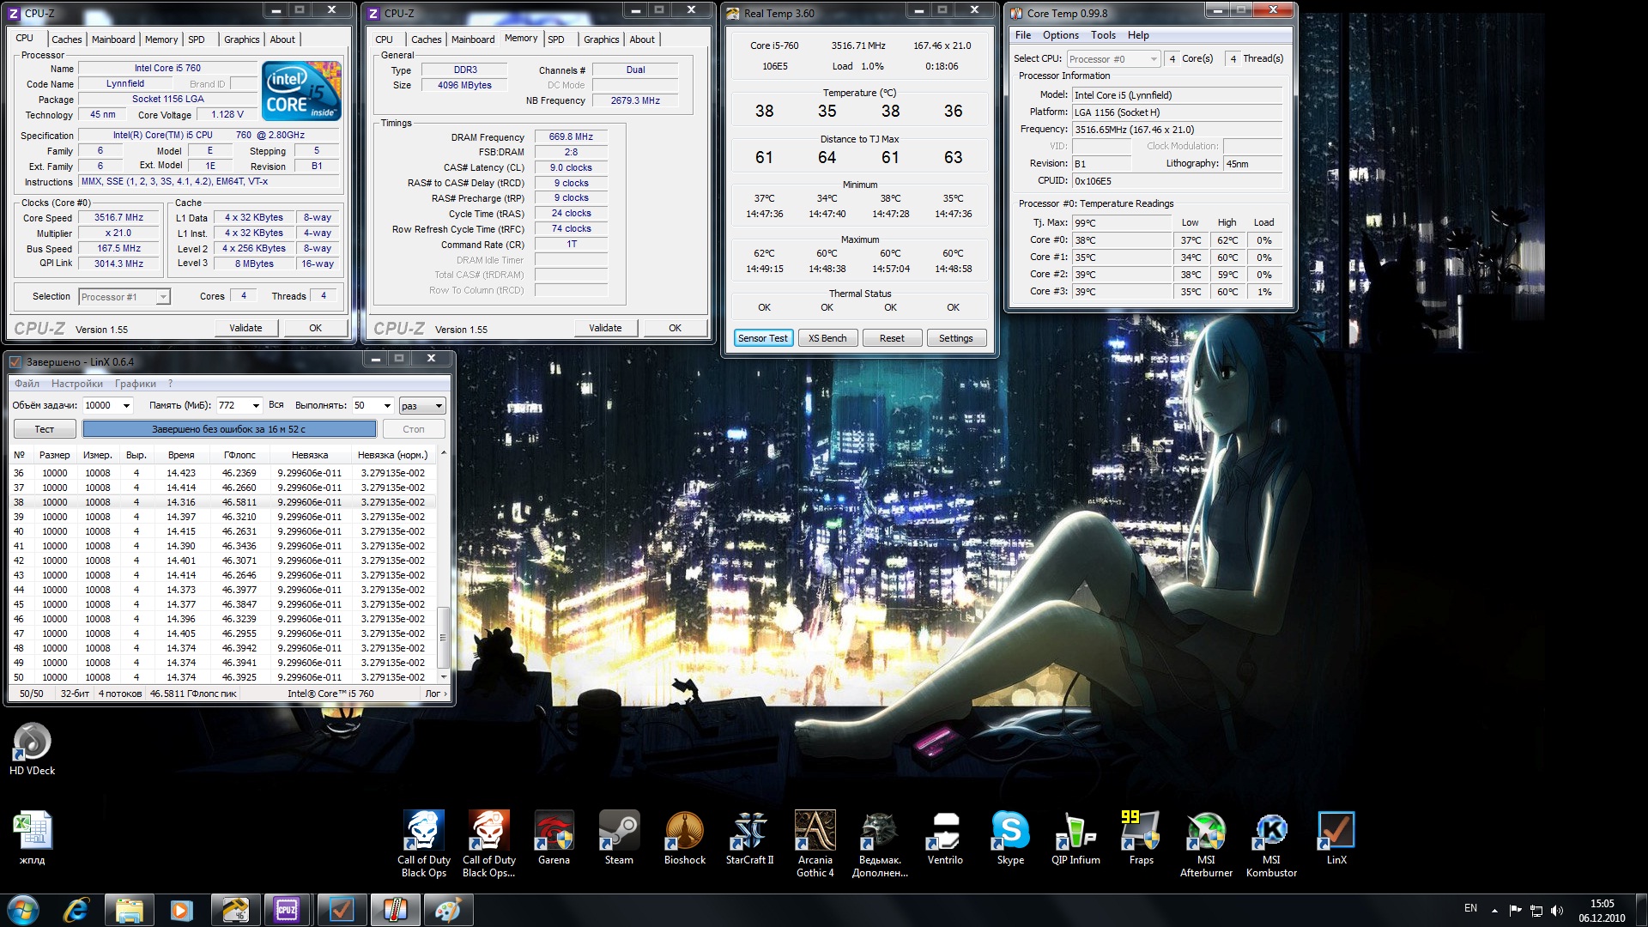Open Internet Explorer from the taskbar

76,910
